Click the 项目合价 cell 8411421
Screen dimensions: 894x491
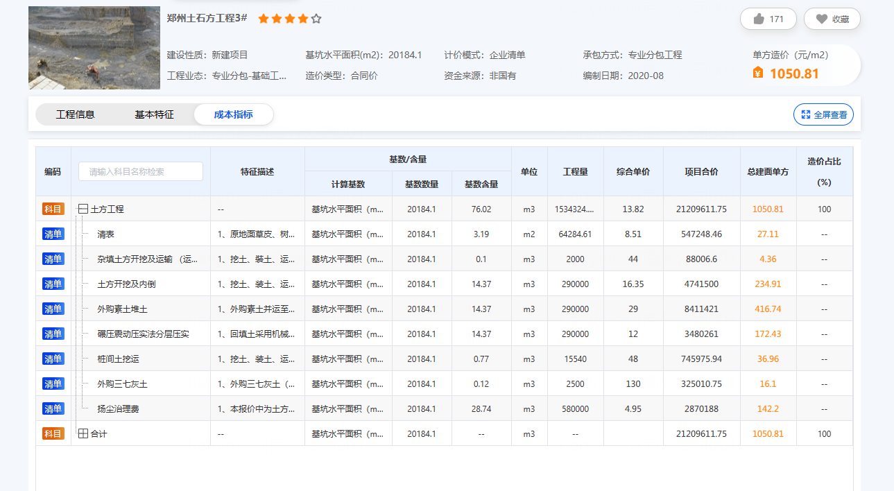pyautogui.click(x=701, y=309)
